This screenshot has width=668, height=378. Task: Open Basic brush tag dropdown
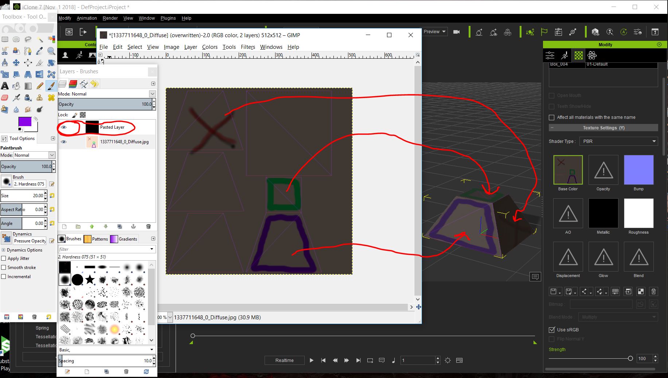(x=107, y=350)
